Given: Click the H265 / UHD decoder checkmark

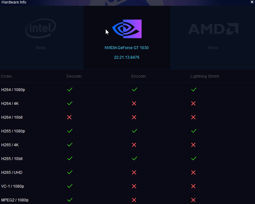Looking at the screenshot, I should (x=70, y=172).
